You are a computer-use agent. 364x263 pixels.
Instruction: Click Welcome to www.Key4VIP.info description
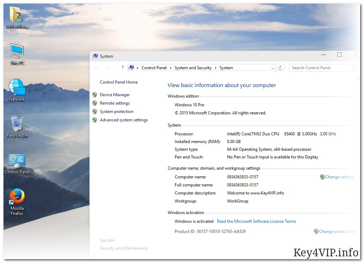coord(255,193)
